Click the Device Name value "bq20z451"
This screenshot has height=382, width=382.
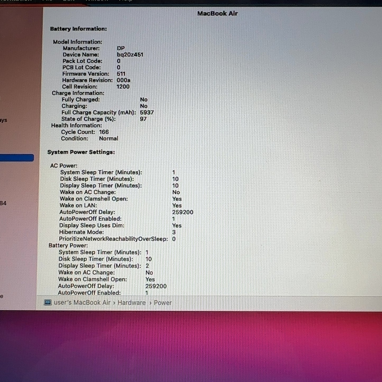[130, 55]
